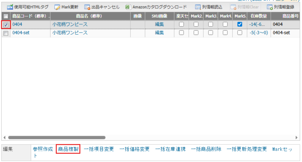Screen dimensions: 302x162
Task: Click the Amazonカタログダウンロード Excel icon
Action: tap(128, 7)
